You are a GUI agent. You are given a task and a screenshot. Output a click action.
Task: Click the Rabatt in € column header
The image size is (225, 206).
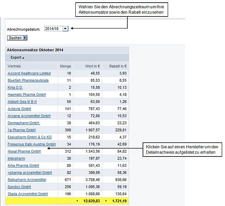(118, 66)
